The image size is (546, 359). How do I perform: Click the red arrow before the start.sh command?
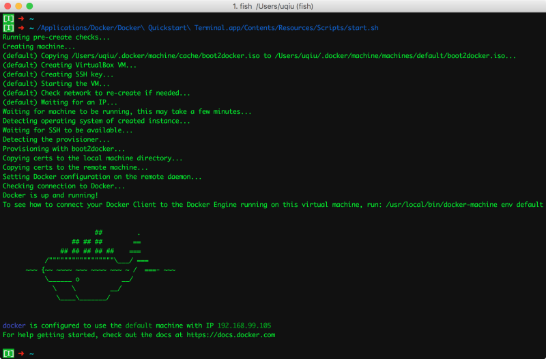click(21, 28)
